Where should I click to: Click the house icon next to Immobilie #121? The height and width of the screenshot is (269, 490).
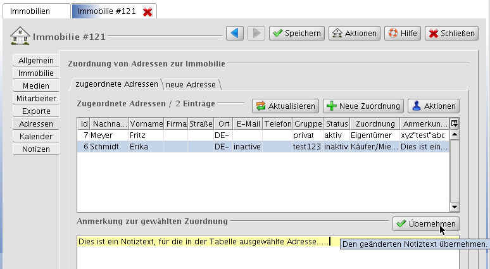pos(20,35)
